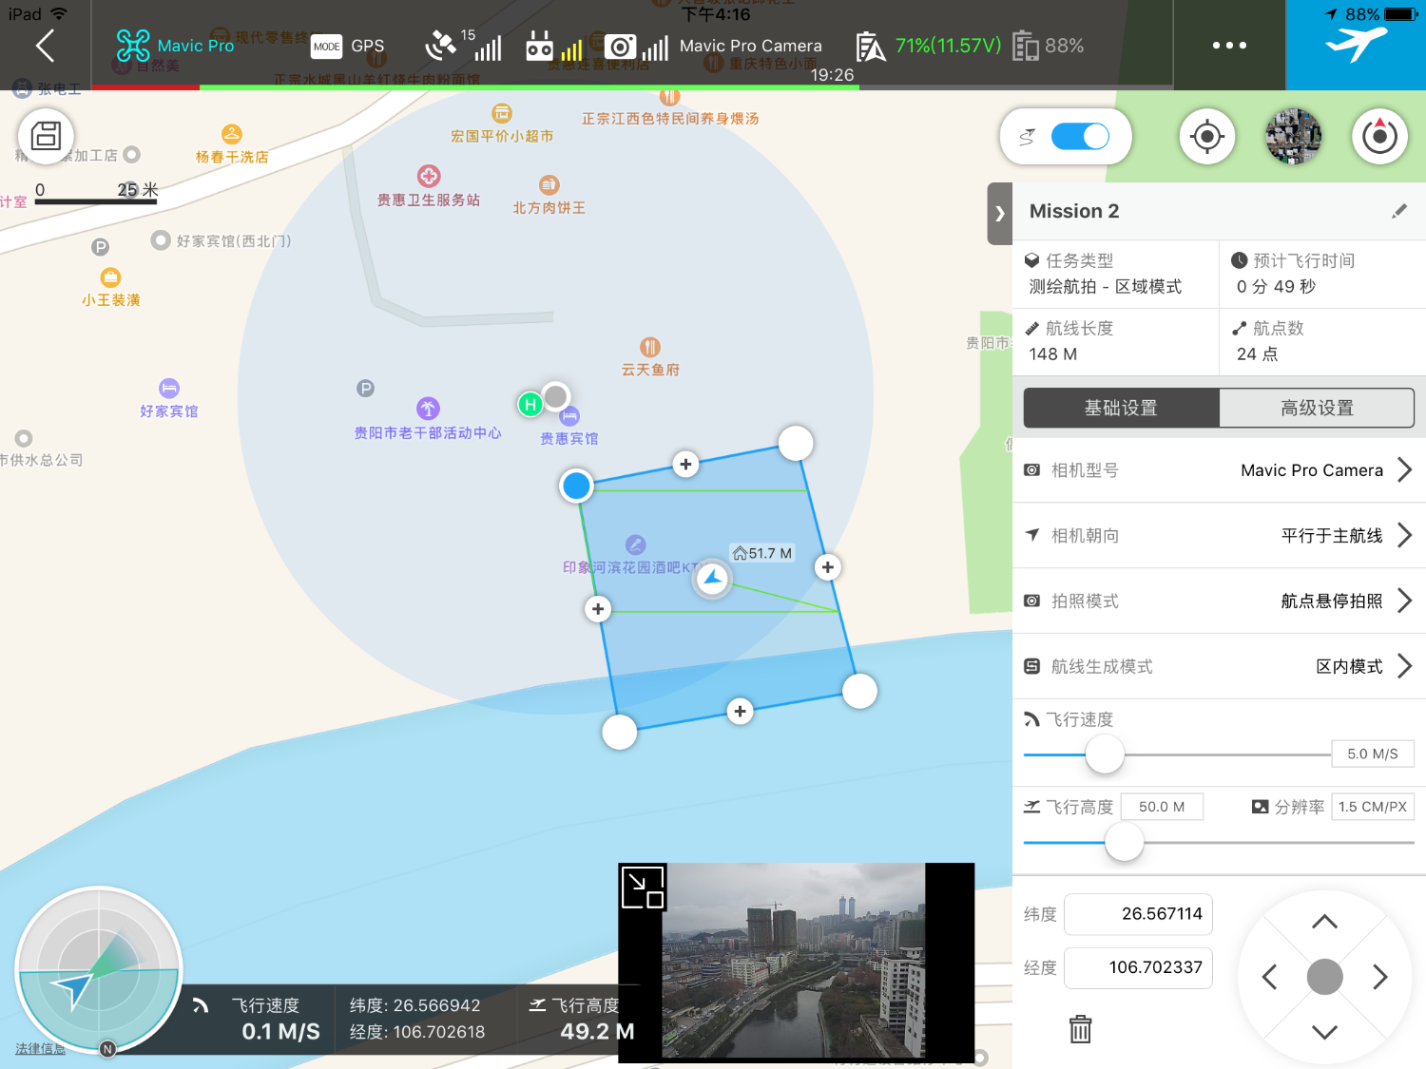Viewport: 1426px width, 1069px height.
Task: Add vertex on right edge plus handle
Action: pyautogui.click(x=828, y=567)
